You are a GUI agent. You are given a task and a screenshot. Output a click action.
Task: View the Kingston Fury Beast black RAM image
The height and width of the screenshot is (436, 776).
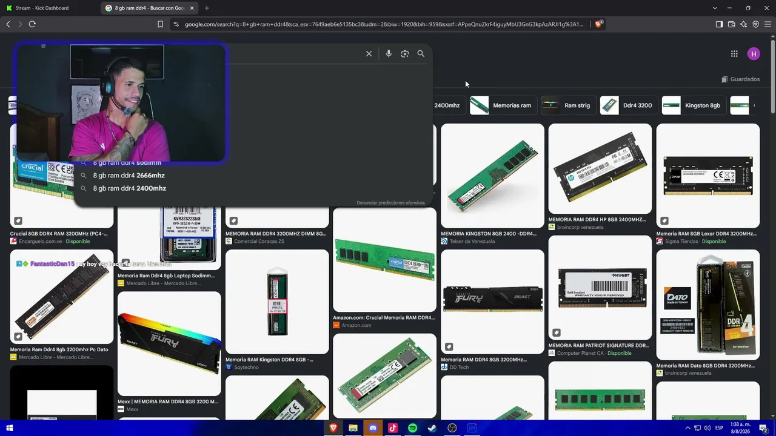[492, 302]
